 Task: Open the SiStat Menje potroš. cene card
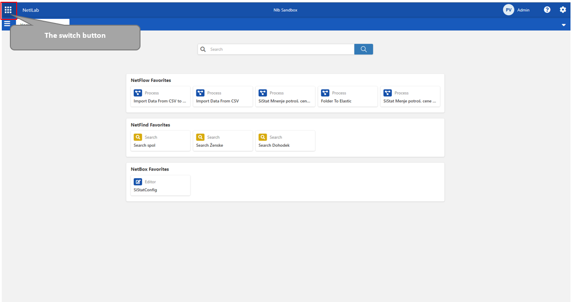410,97
